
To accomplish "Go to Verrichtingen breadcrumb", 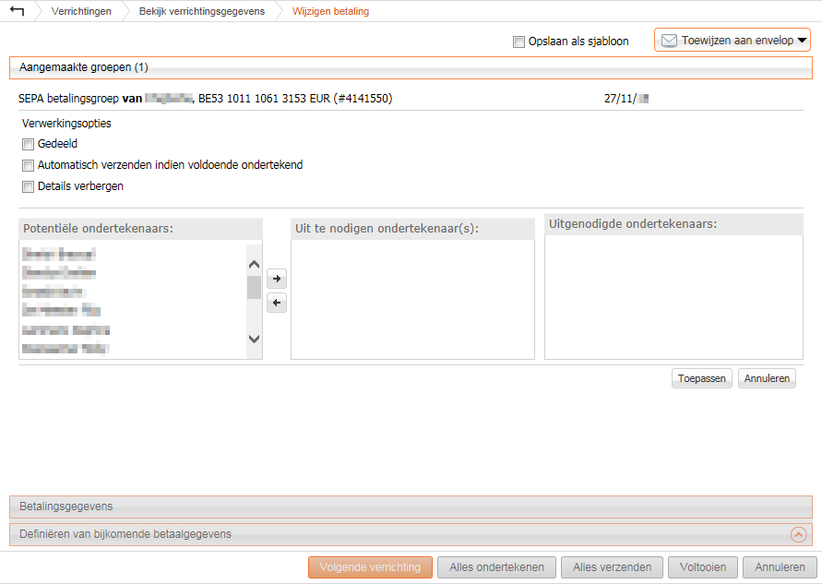I will tap(81, 11).
